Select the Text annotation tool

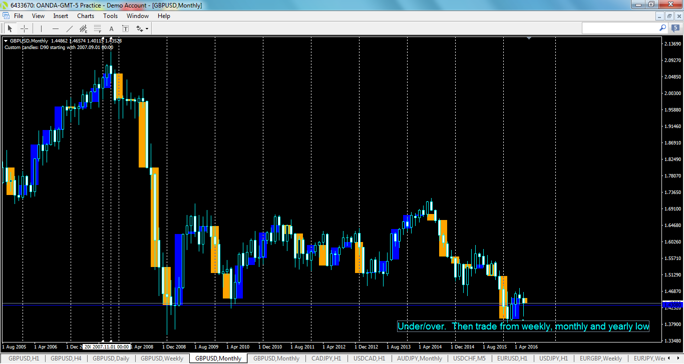[x=111, y=28]
